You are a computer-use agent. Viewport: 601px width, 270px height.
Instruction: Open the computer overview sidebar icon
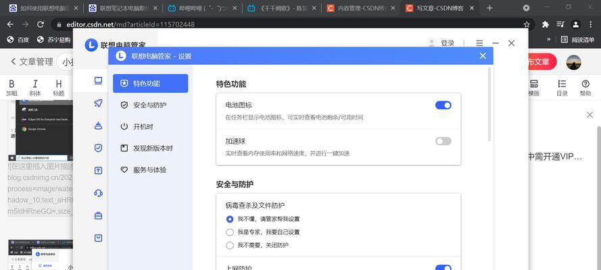[x=99, y=80]
